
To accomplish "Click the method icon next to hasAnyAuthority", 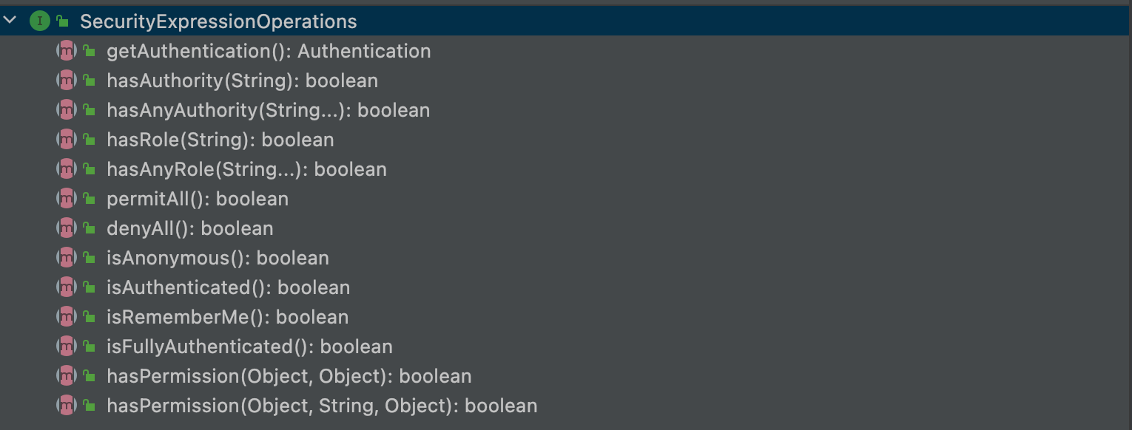I will click(x=67, y=110).
